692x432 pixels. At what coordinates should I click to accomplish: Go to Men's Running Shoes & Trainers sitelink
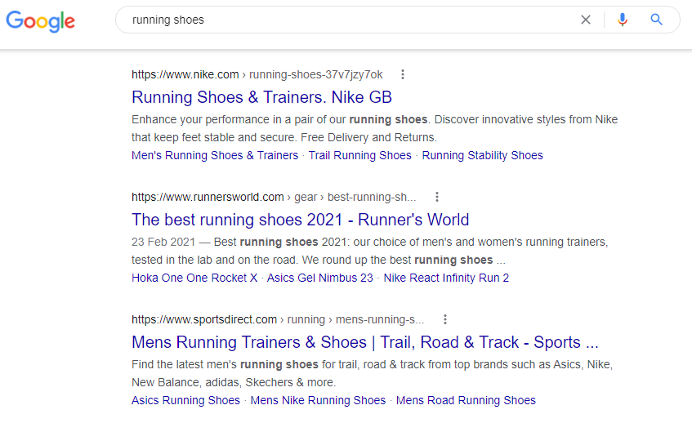[215, 155]
